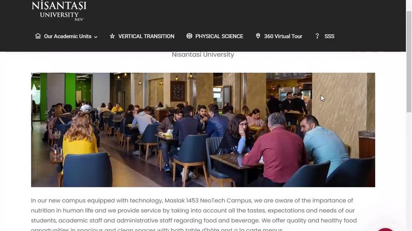Click the UNIVERSITY word in the header logo
Screen dimensions: 412x231
pyautogui.click(x=59, y=14)
